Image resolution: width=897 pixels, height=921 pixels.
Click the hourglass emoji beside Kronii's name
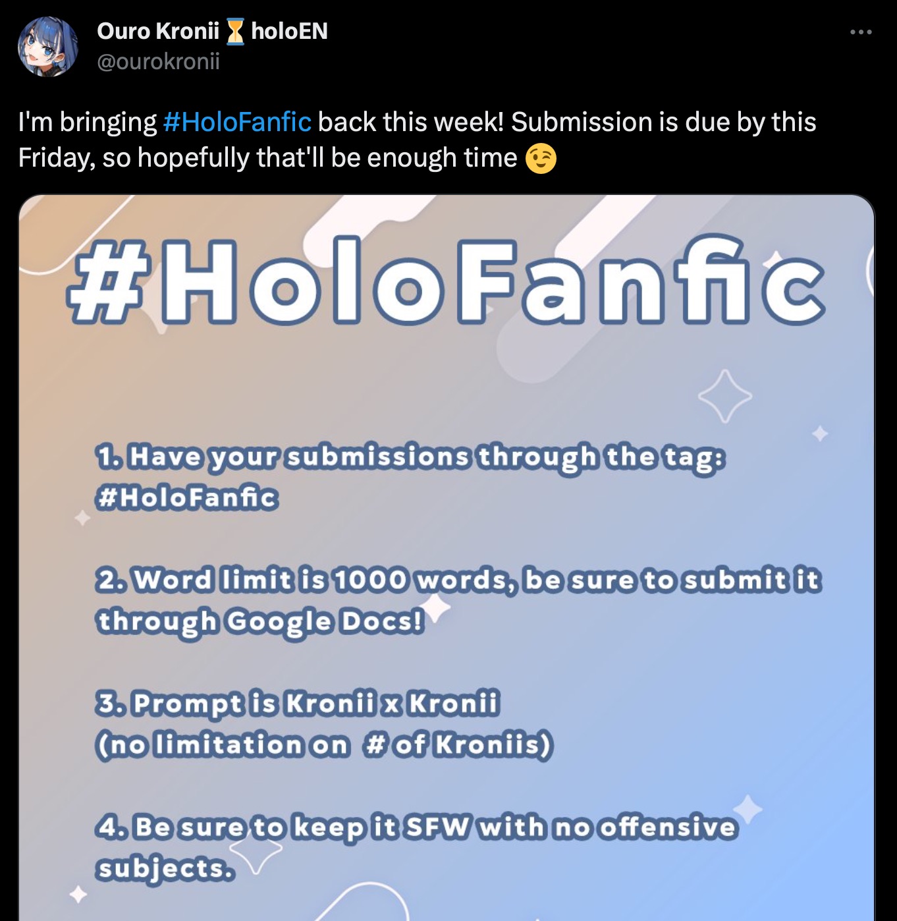[235, 31]
